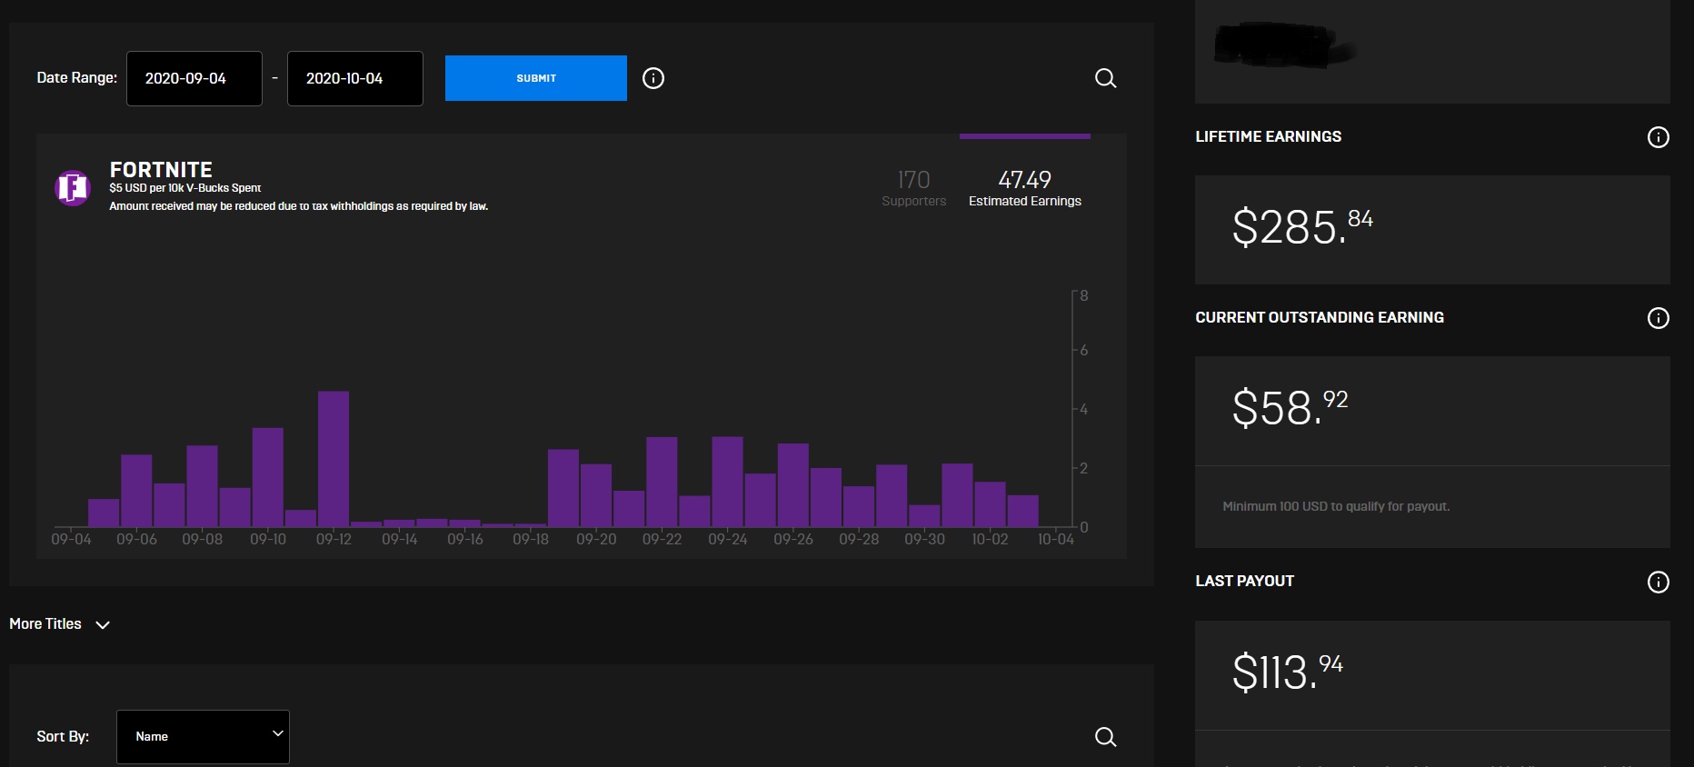
Task: Edit the end date 2020-10-04 field
Action: [355, 78]
